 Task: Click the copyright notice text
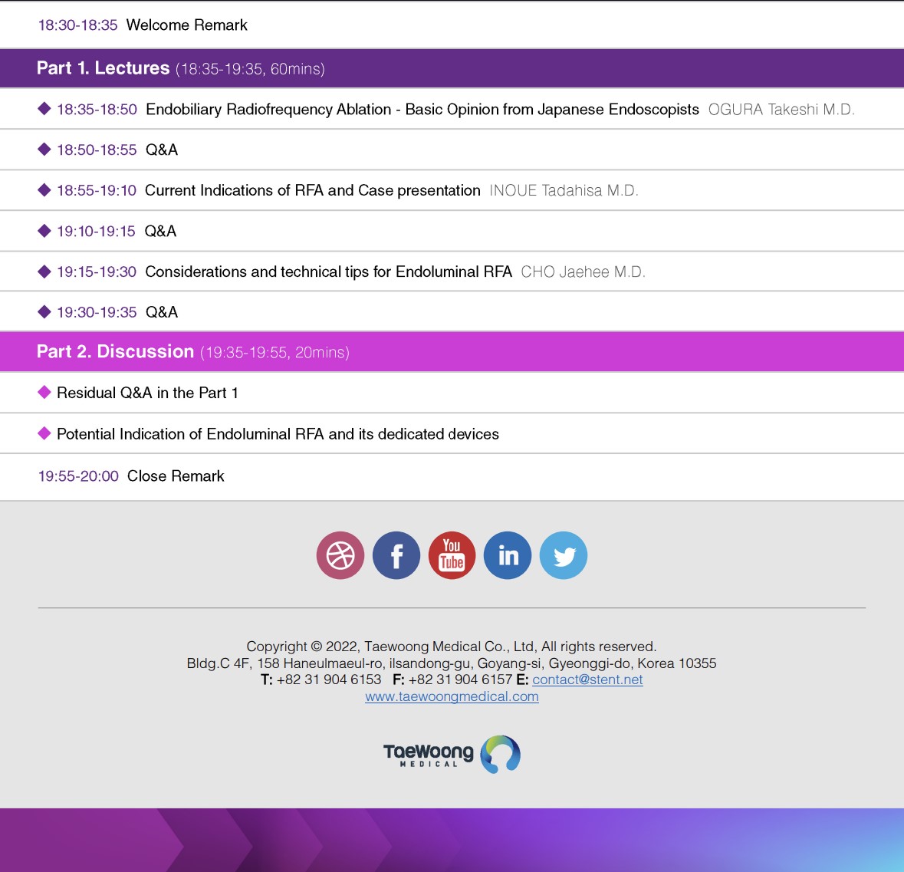451,647
